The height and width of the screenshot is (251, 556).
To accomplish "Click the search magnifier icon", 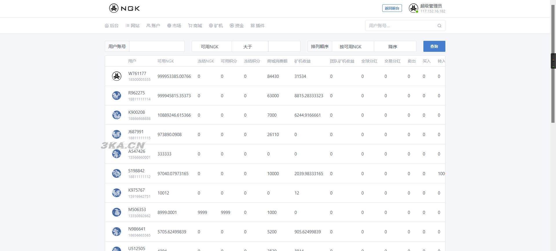I will click(439, 26).
